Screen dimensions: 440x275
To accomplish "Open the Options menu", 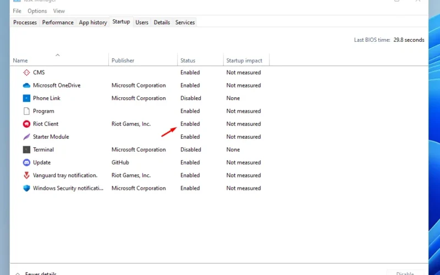I will (x=37, y=11).
